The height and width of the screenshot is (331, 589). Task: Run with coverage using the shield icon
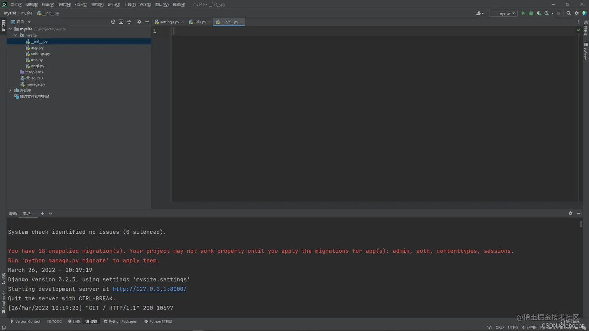point(539,13)
